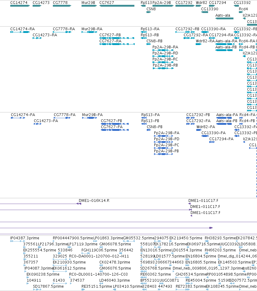
Task: Click the GH26534.5prime EST label
Action: pyautogui.click(x=191, y=274)
